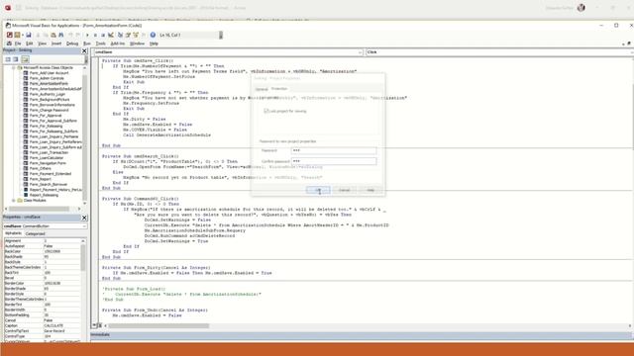Open the cmdSave object dropdown

pos(360,52)
